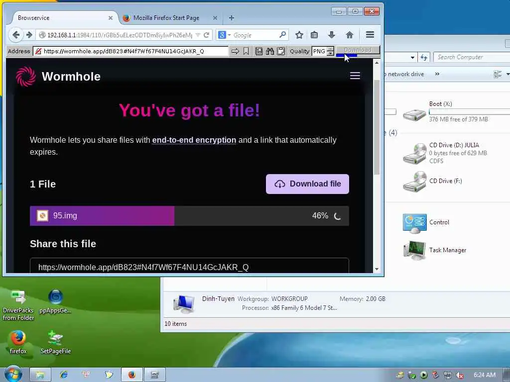Click the Windows Explorer taskbar button
This screenshot has height=382, width=510.
click(40, 375)
